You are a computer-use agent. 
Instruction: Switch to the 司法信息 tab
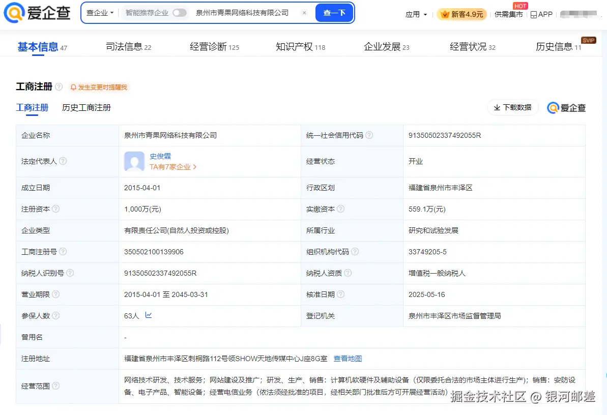tap(129, 47)
